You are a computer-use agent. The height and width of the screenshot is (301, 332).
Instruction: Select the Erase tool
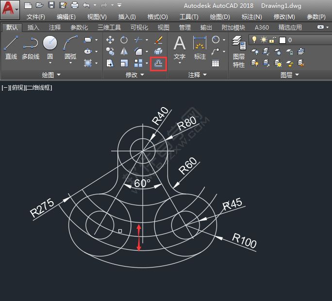point(158,40)
